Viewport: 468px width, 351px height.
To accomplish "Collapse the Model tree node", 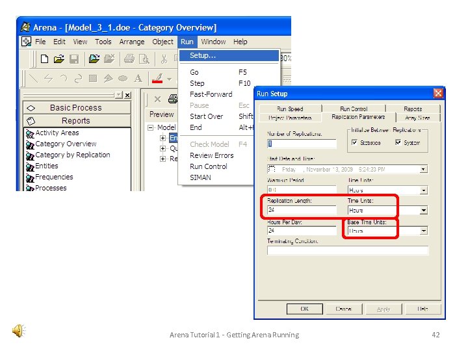I will (150, 128).
